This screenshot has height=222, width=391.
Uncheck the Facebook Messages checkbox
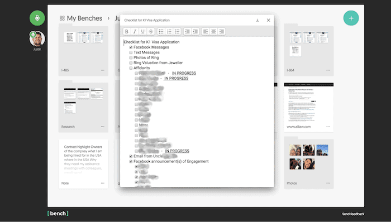(131, 47)
